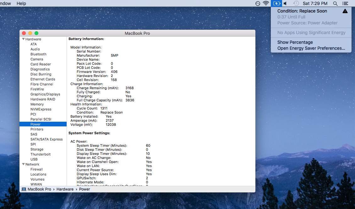355x209 pixels.
Task: Click the Condition value Replace Soon in report
Action: pos(112,112)
